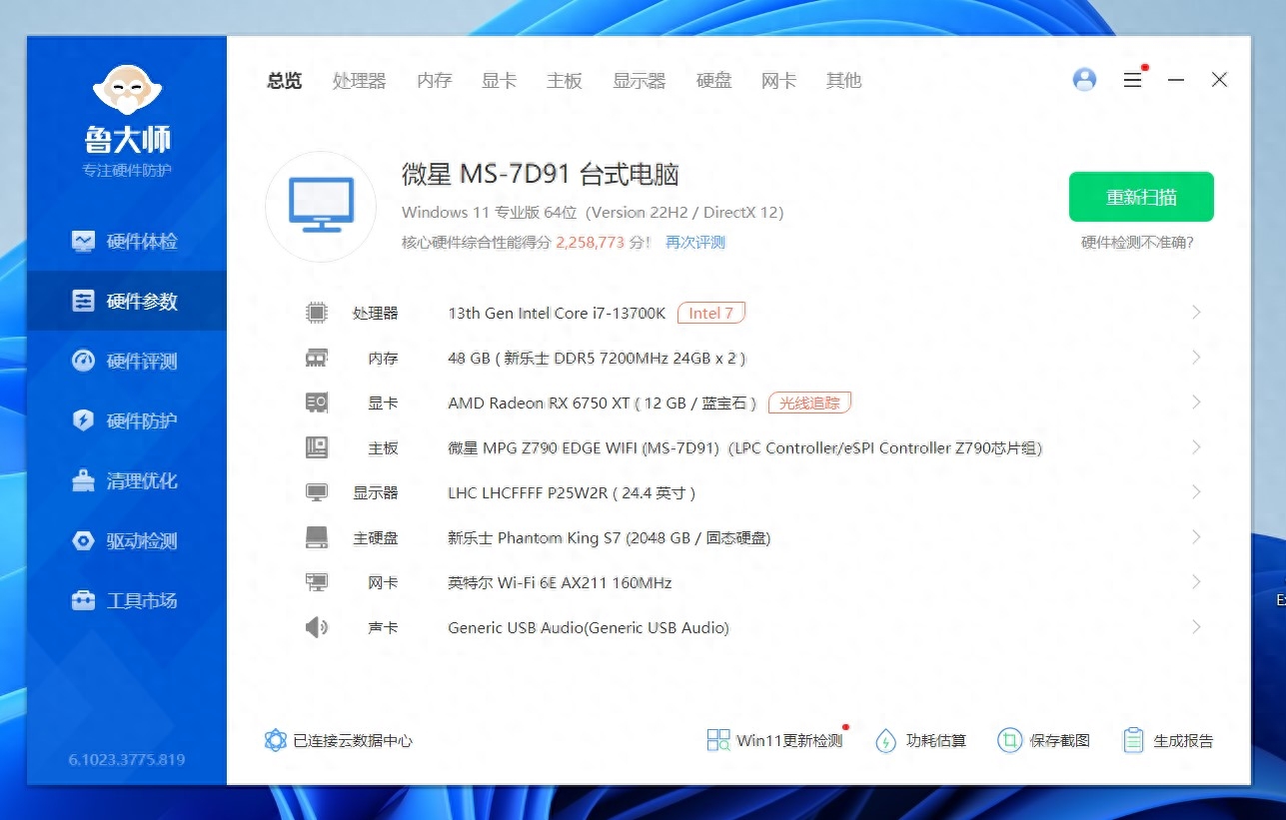This screenshot has width=1286, height=820.
Task: Click the 光线追踪 ray tracing badge
Action: click(x=809, y=403)
